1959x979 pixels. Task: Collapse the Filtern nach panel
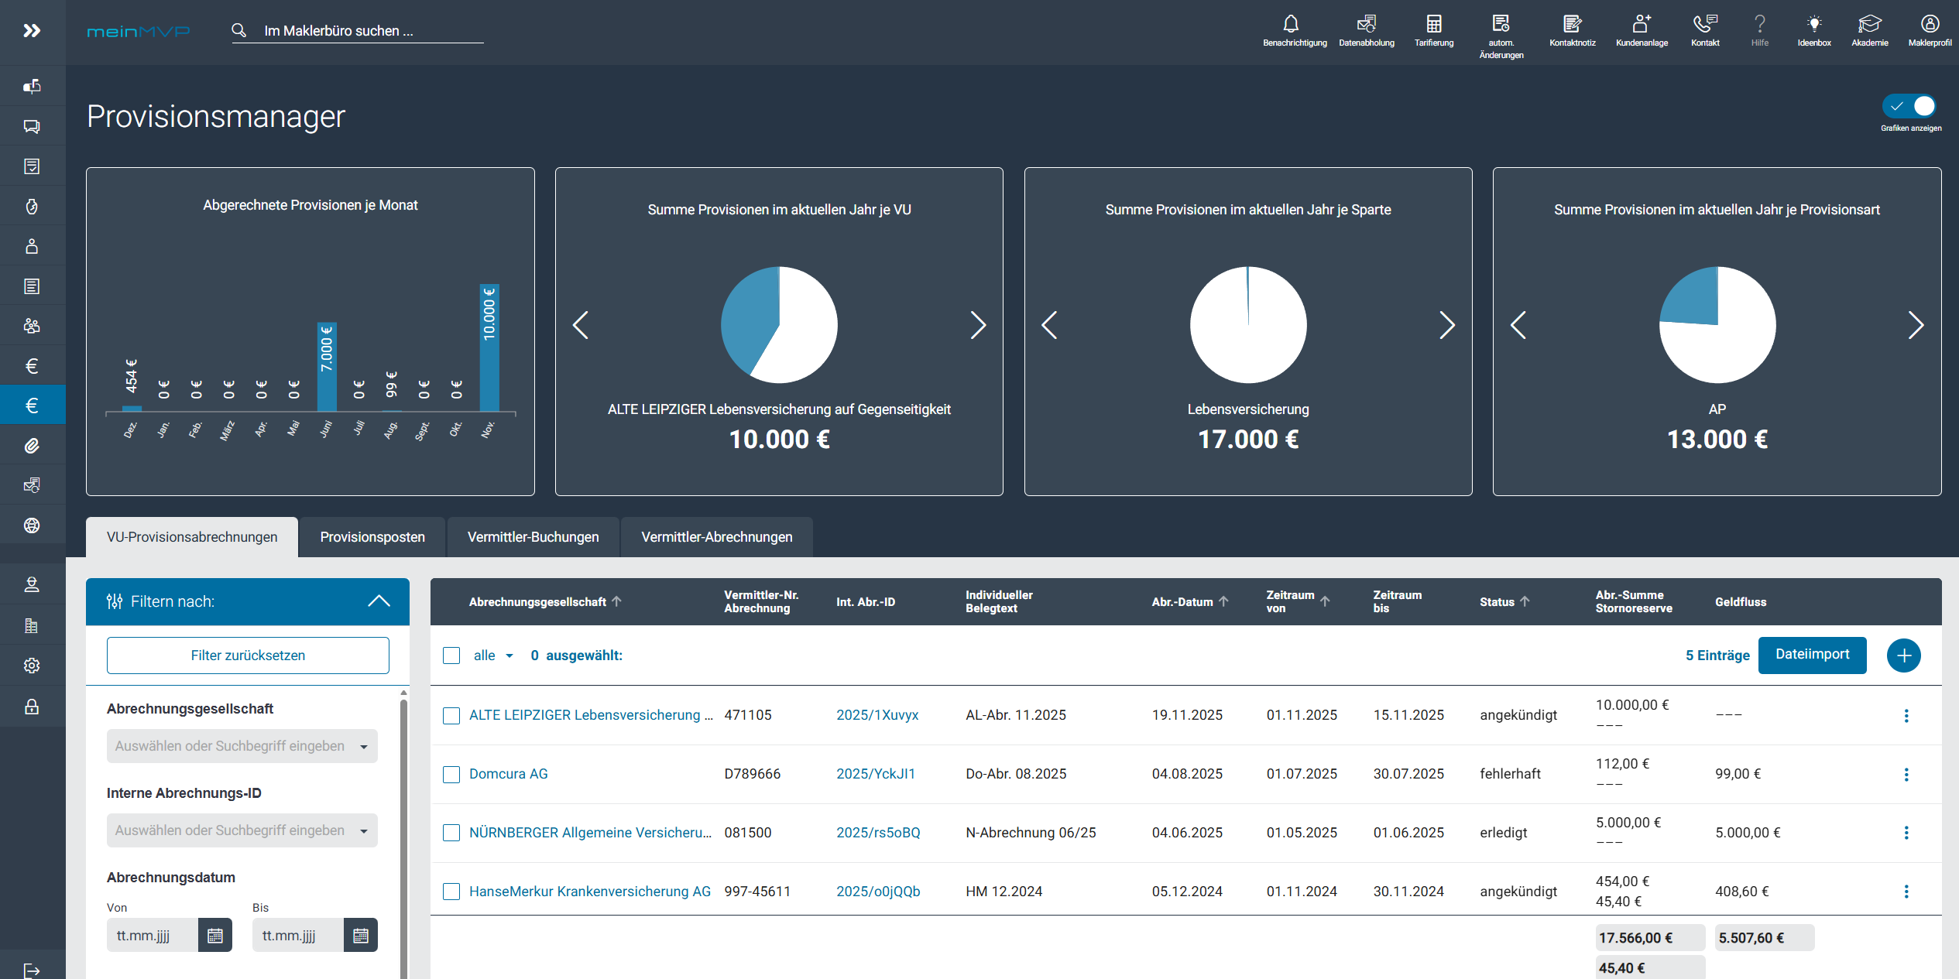pos(379,601)
